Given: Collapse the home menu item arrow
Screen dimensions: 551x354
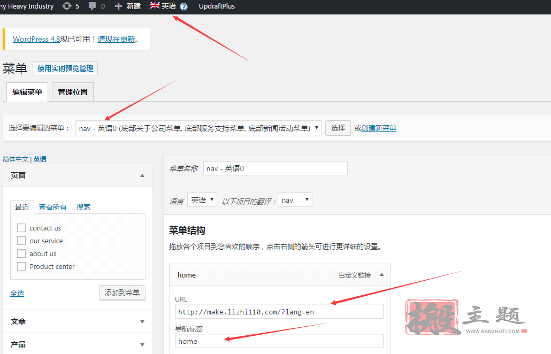Looking at the screenshot, I should click(x=381, y=275).
